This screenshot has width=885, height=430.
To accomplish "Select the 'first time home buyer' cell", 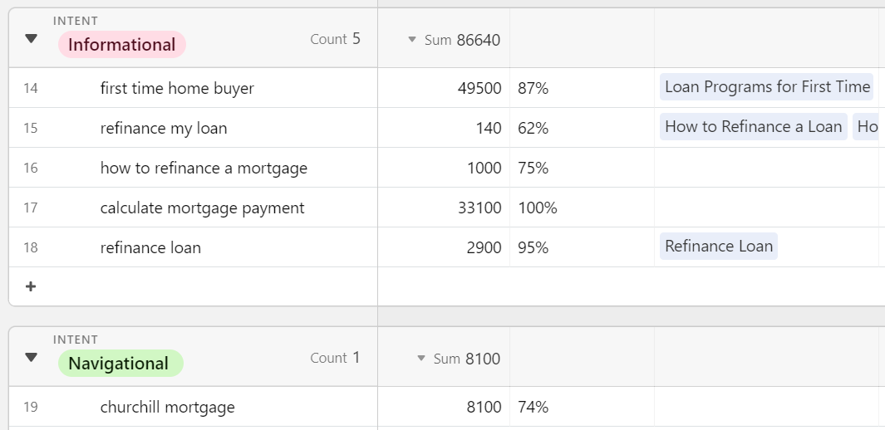I will click(177, 88).
